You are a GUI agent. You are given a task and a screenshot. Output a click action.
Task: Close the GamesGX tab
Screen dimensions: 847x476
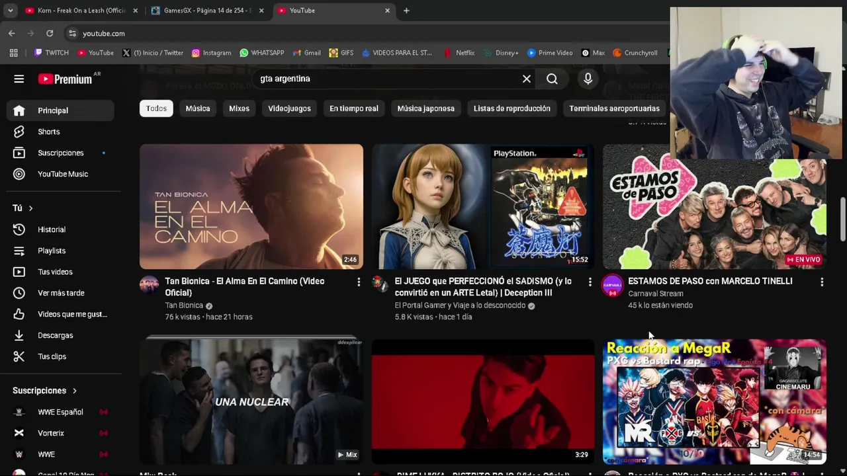pyautogui.click(x=261, y=11)
